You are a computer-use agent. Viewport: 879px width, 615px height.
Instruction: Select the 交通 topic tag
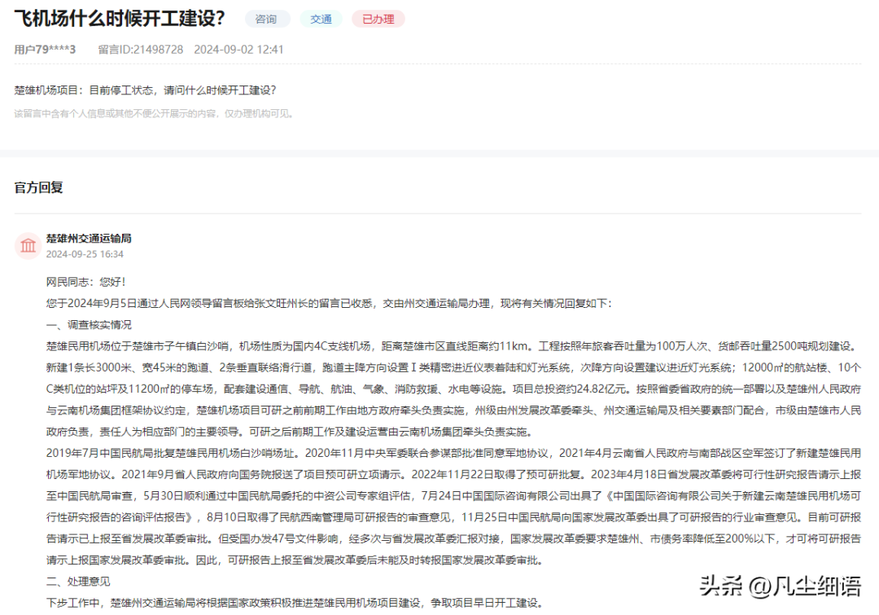[321, 19]
